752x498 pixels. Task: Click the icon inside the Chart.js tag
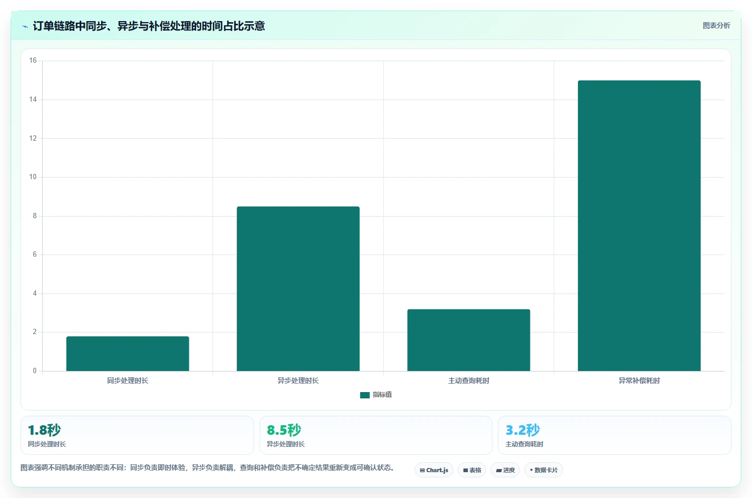(x=422, y=470)
